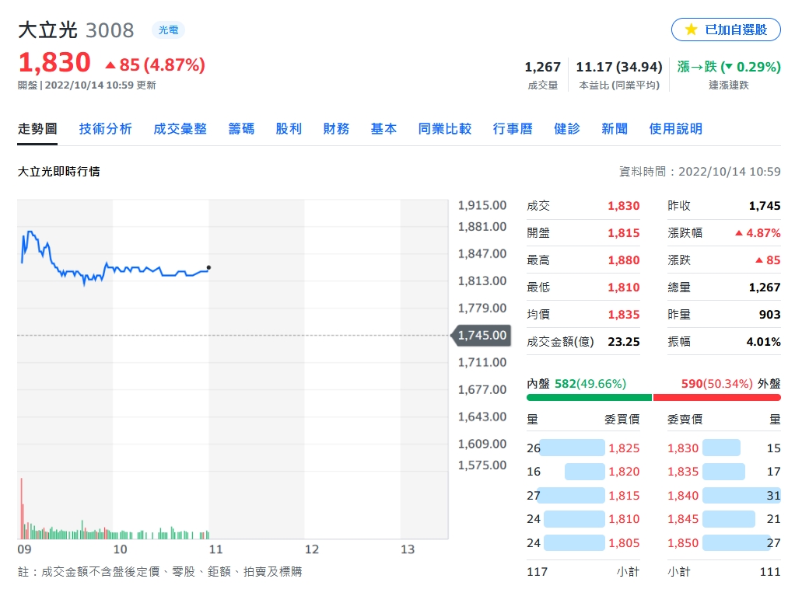
Task: View the 新聞 tab
Action: [615, 129]
